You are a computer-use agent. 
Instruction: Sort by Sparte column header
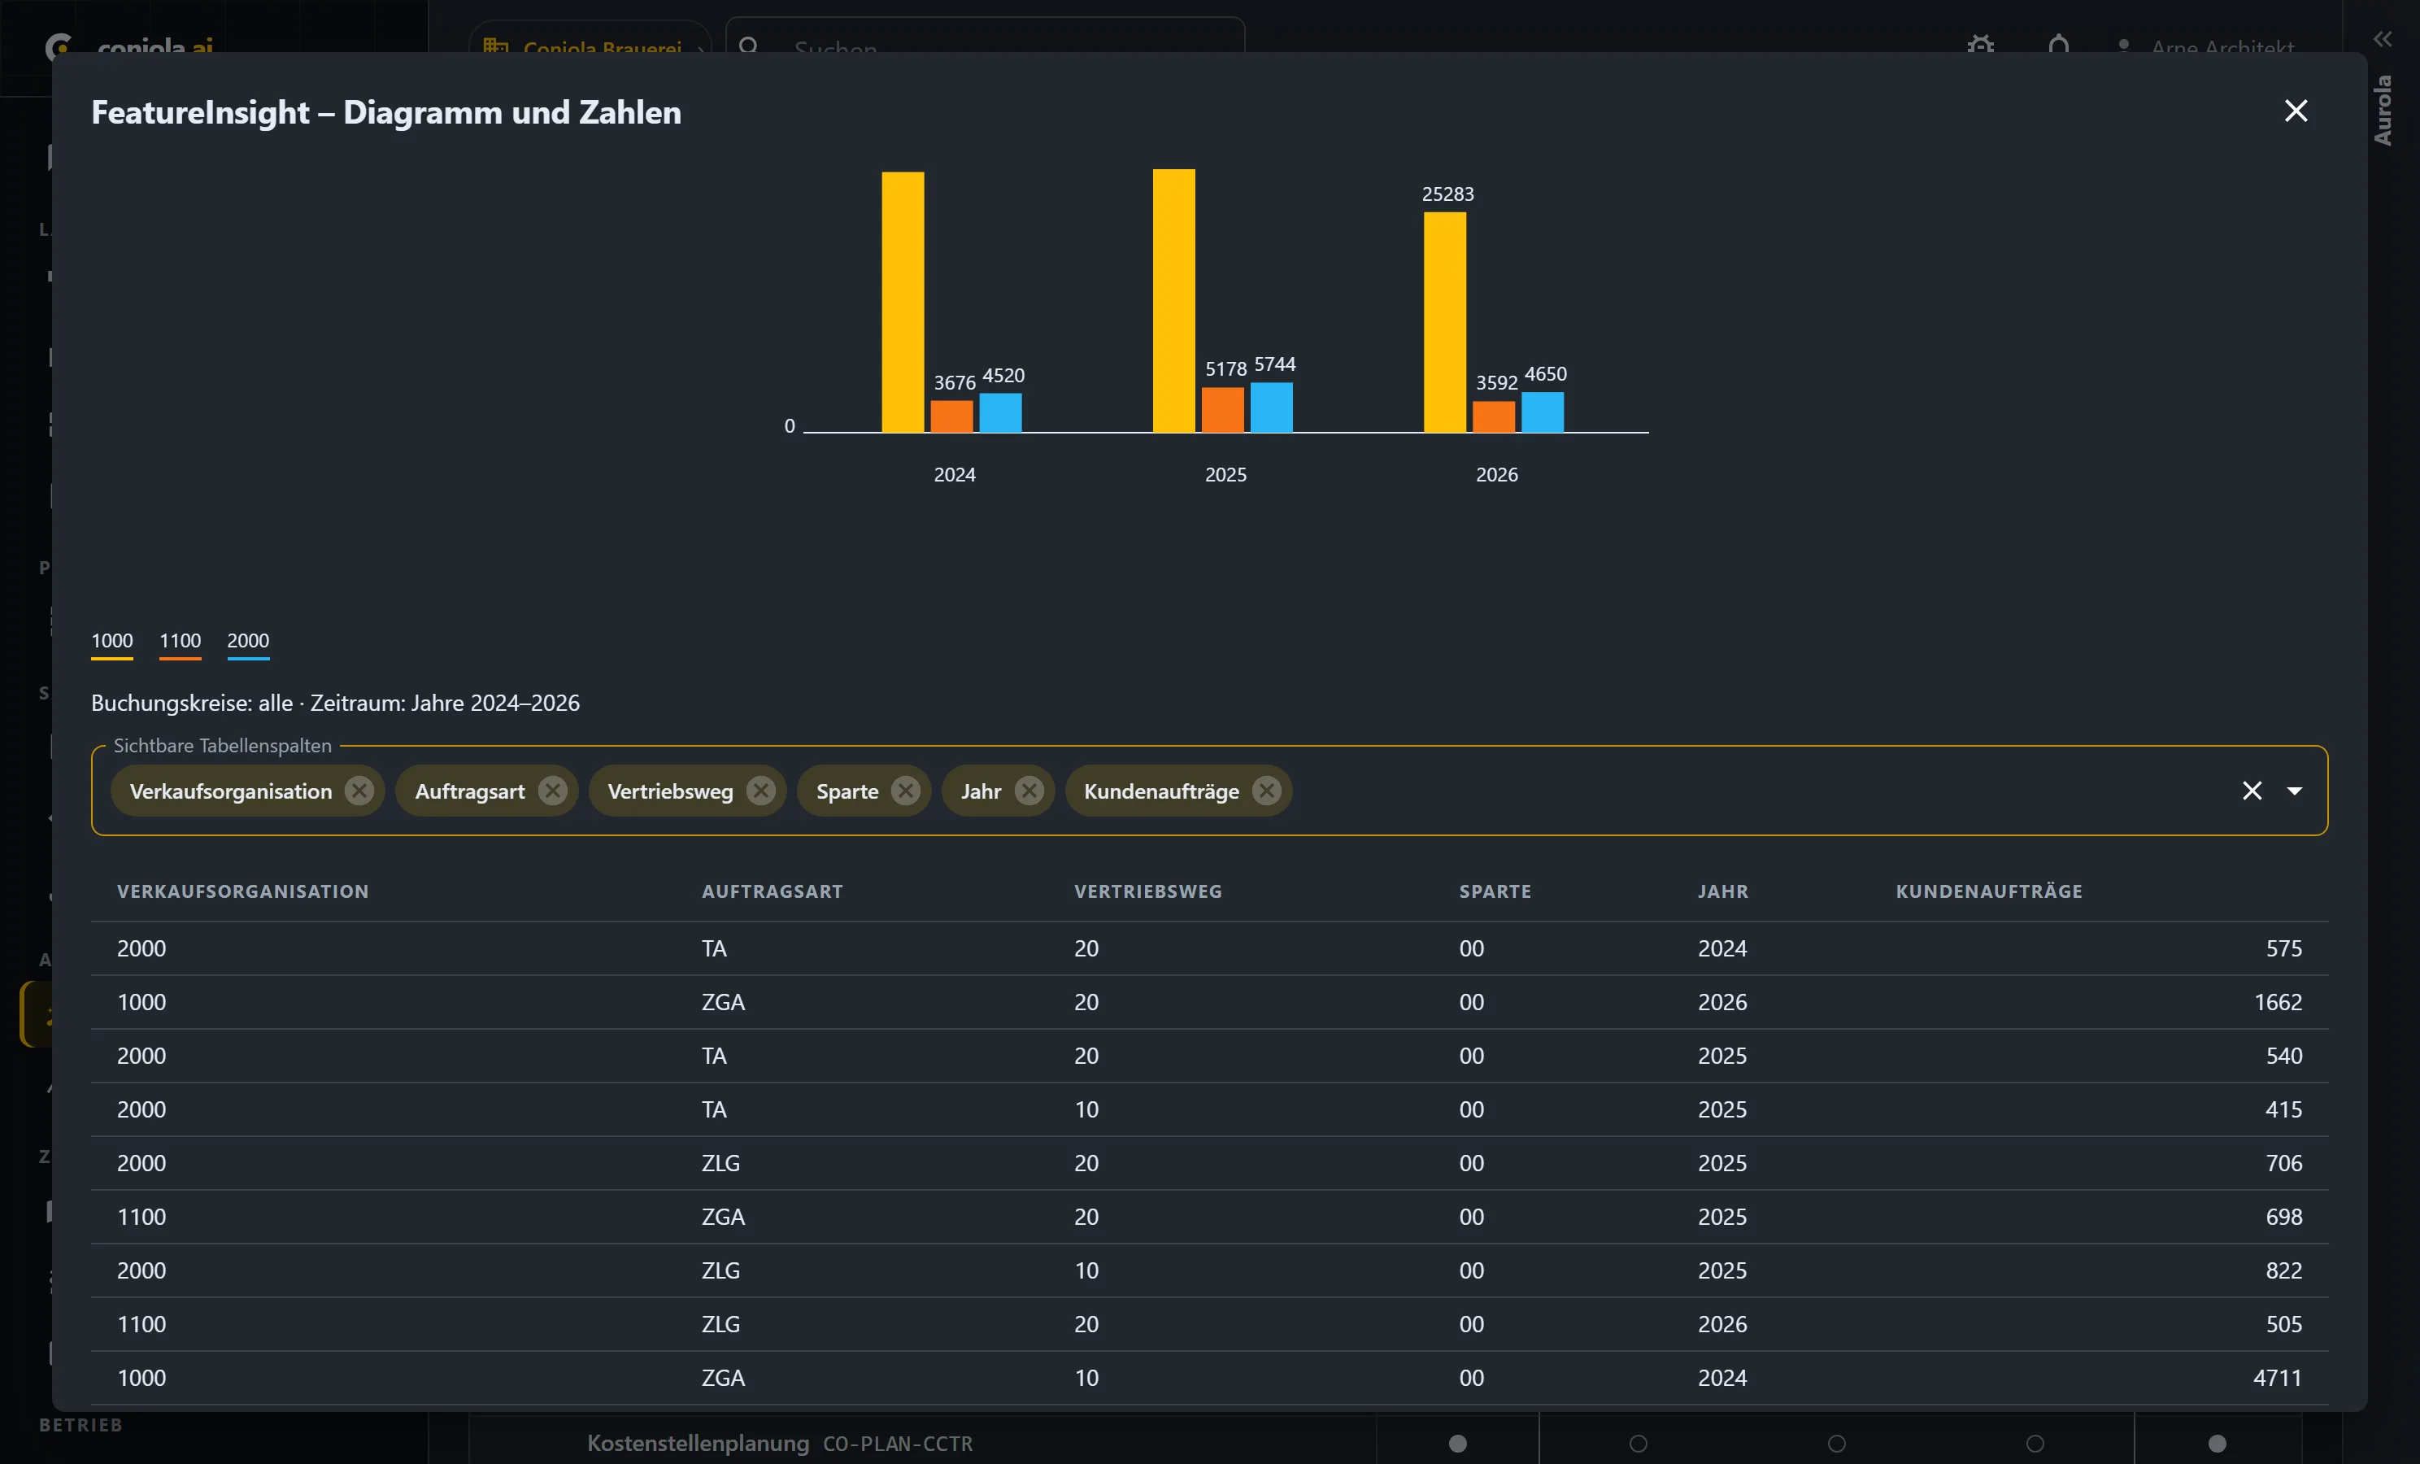1495,891
